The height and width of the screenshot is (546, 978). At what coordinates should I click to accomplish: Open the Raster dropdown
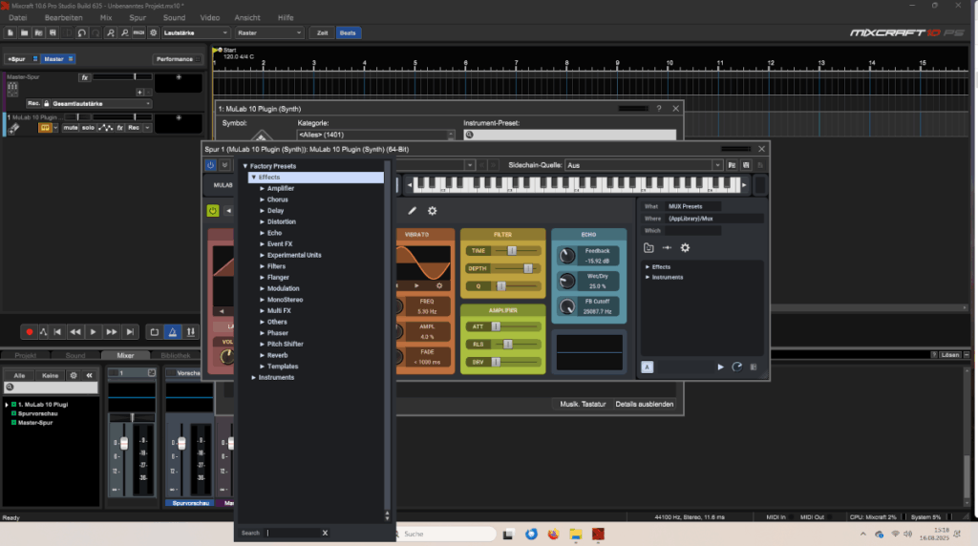[269, 32]
